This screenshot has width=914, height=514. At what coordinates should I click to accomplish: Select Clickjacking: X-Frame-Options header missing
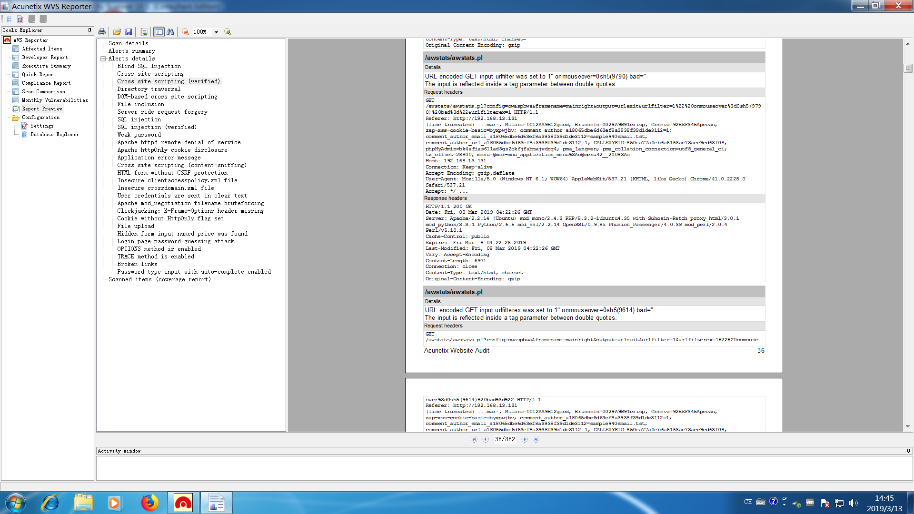190,211
